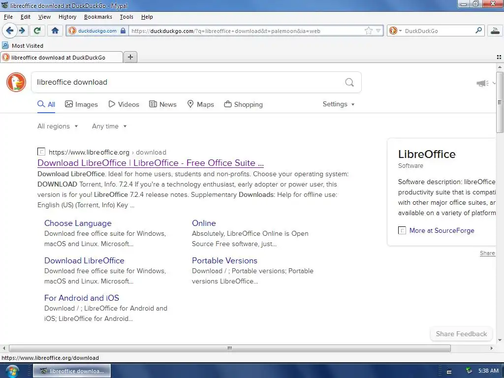Click the SourceForge favicon in info panel
504x378 pixels.
pyautogui.click(x=402, y=230)
